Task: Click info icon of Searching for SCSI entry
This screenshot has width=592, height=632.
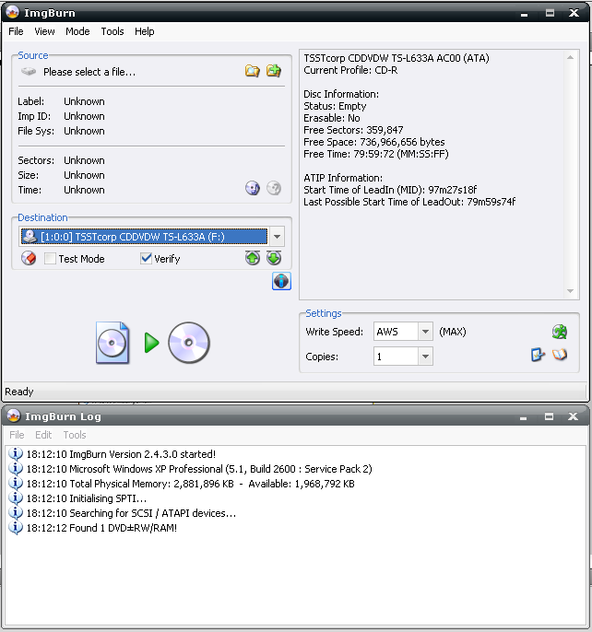Action: tap(16, 512)
